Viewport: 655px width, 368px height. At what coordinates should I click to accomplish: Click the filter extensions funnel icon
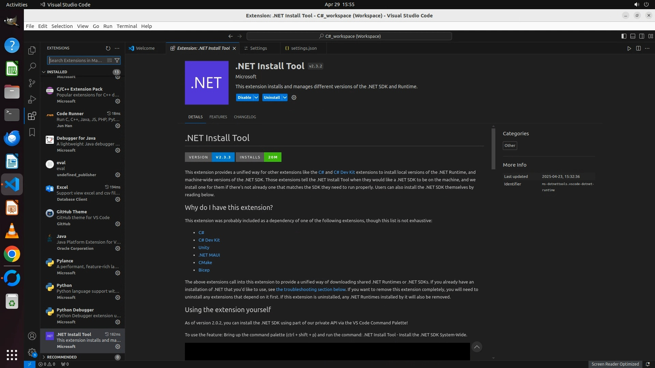[117, 60]
